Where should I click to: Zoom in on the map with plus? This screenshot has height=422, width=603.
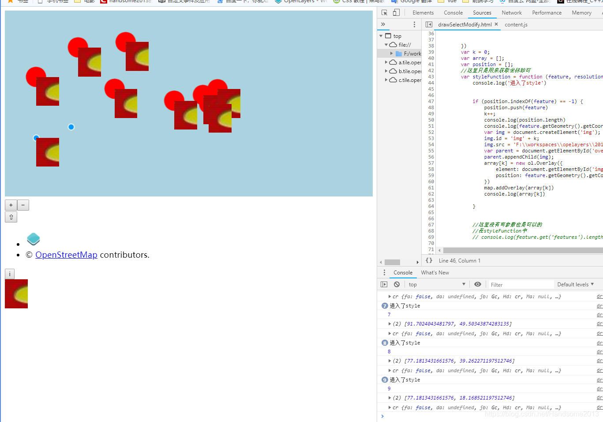[11, 205]
